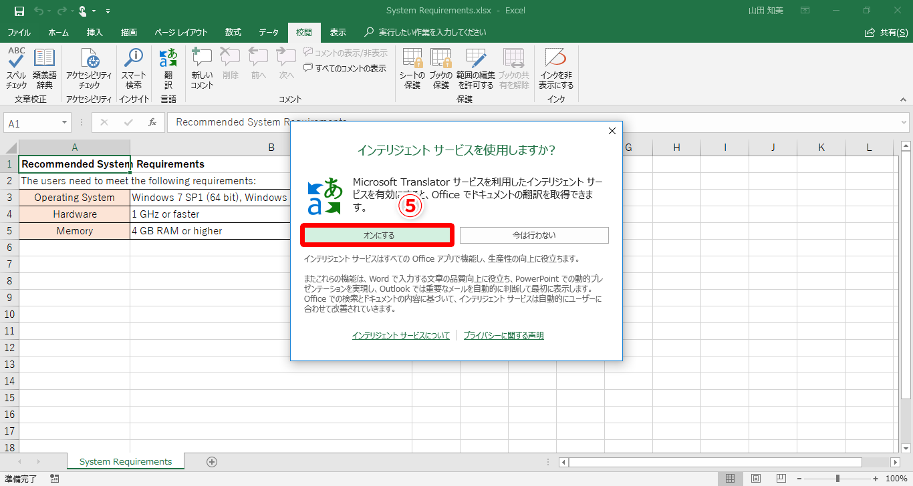This screenshot has height=486, width=913.
Task: Select cell Memory
Action: click(74, 231)
